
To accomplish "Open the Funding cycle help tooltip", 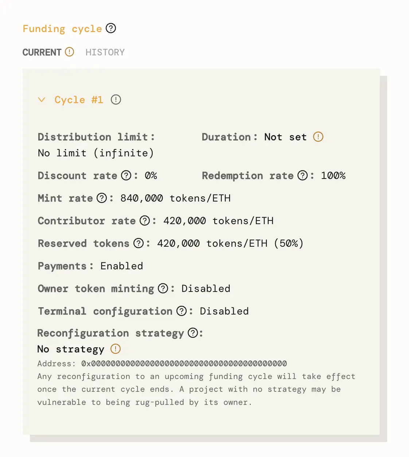I will click(110, 28).
